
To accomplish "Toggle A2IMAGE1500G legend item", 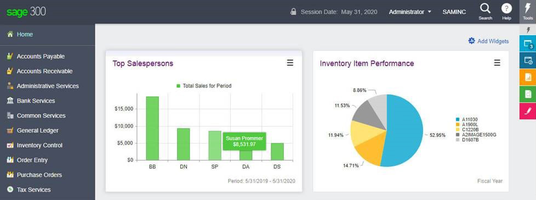I will tap(476, 135).
